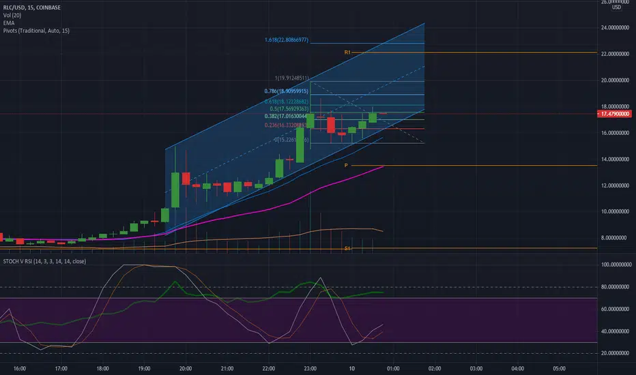Select the Vol (20) indicator legend
The height and width of the screenshot is (375, 636).
pyautogui.click(x=12, y=15)
